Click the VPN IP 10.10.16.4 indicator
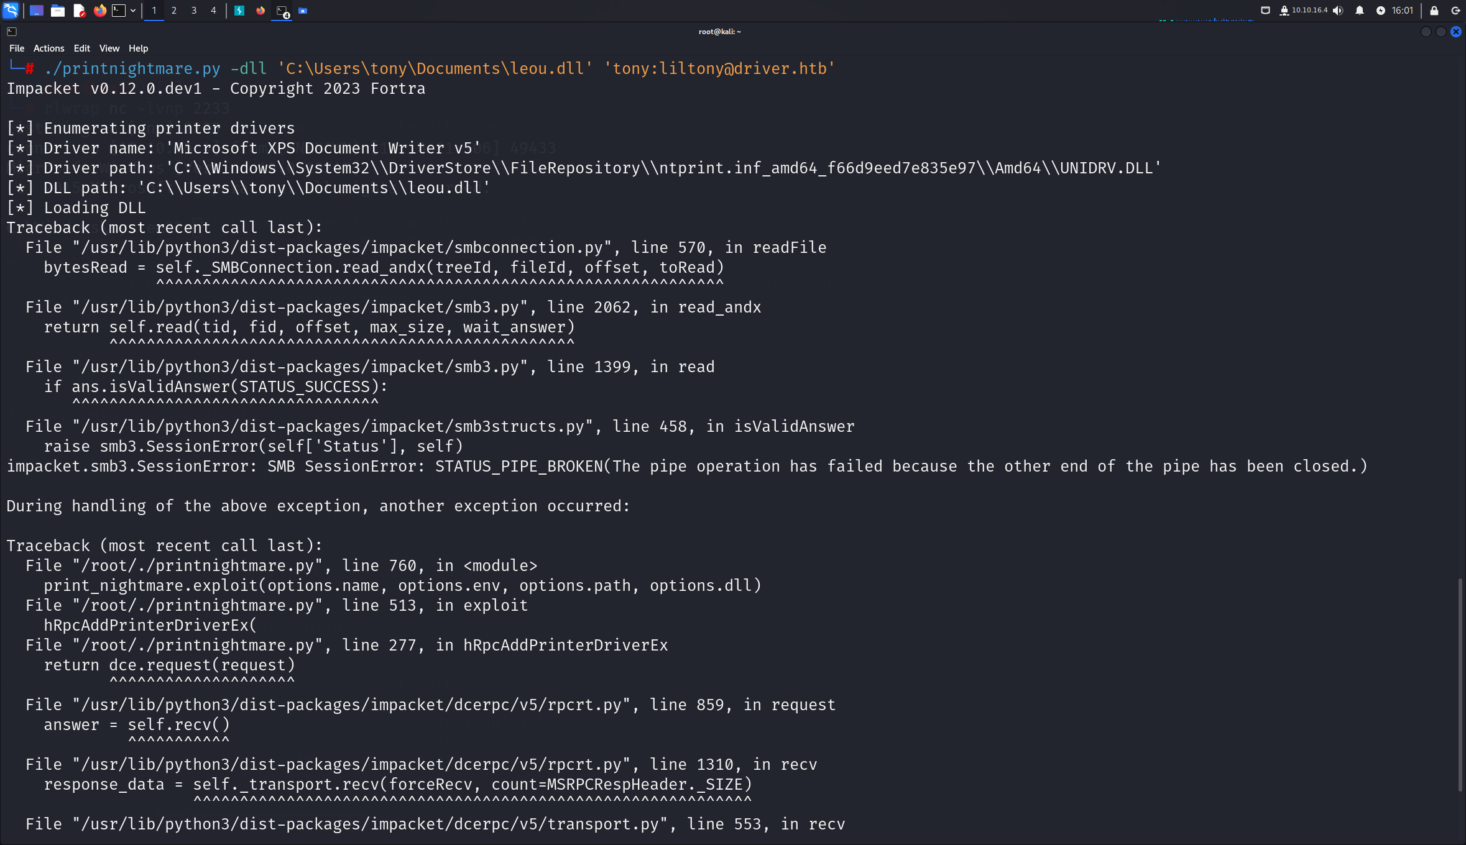The image size is (1466, 845). pos(1304,11)
